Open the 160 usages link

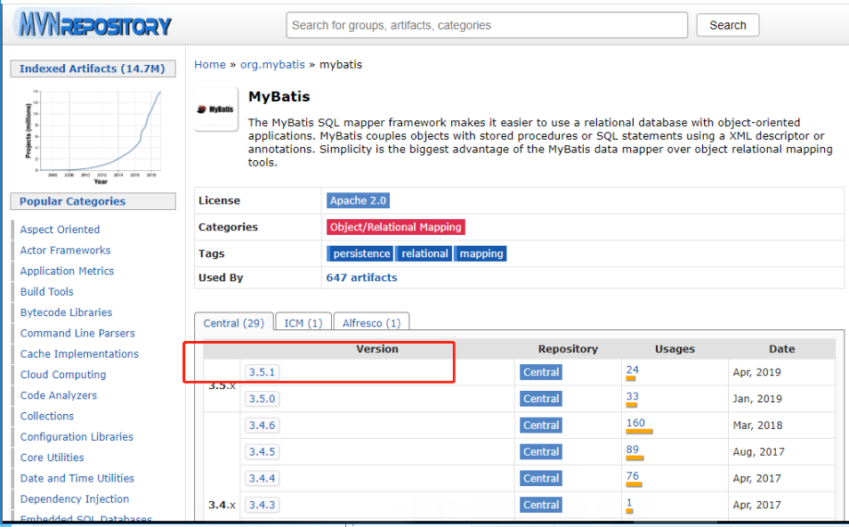tap(635, 423)
